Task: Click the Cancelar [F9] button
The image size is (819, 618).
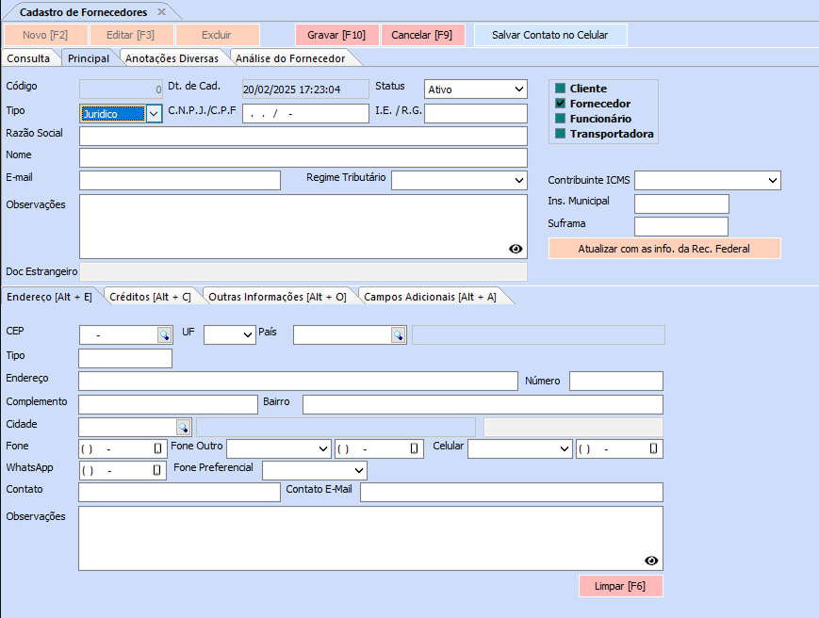Action: point(422,35)
